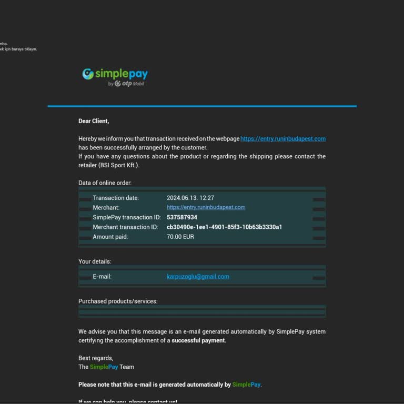Click the "Merchant:" label
404x404 pixels.
tap(106, 208)
